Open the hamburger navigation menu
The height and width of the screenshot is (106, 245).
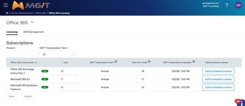[5, 5]
